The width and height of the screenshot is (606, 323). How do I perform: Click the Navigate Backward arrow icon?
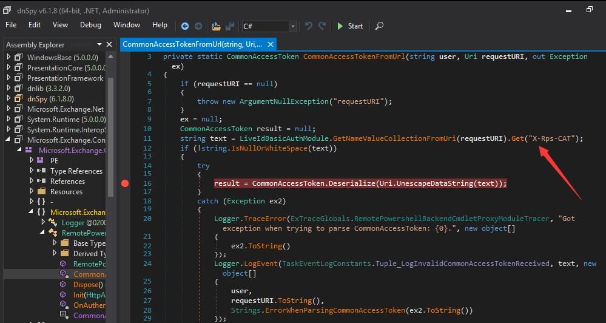click(x=185, y=26)
